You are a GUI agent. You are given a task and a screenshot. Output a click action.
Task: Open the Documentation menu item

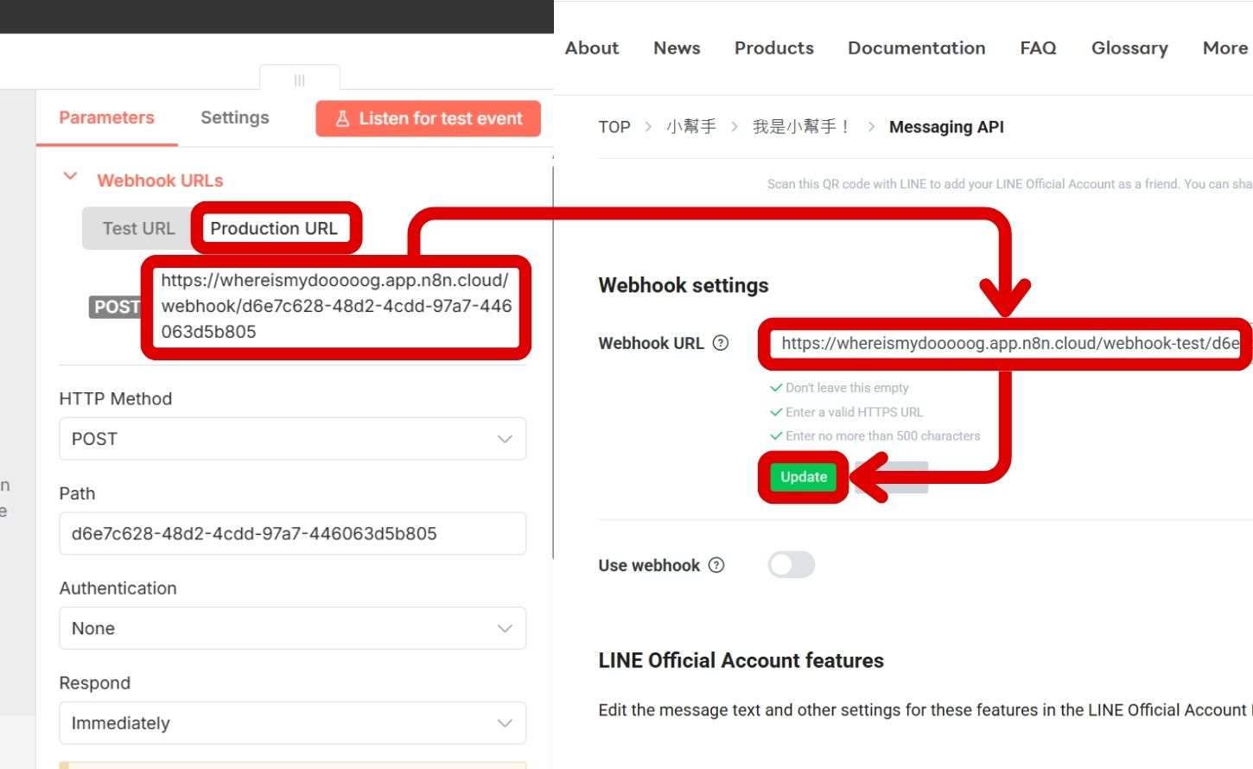coord(916,48)
